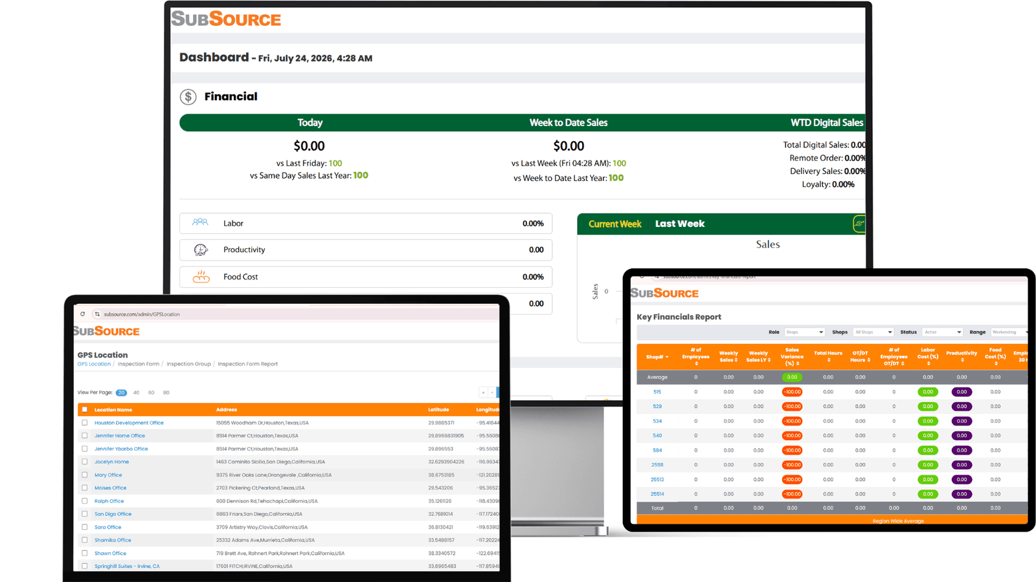Click the Today sales amount $0.00
This screenshot has width=1036, height=582.
(x=310, y=146)
